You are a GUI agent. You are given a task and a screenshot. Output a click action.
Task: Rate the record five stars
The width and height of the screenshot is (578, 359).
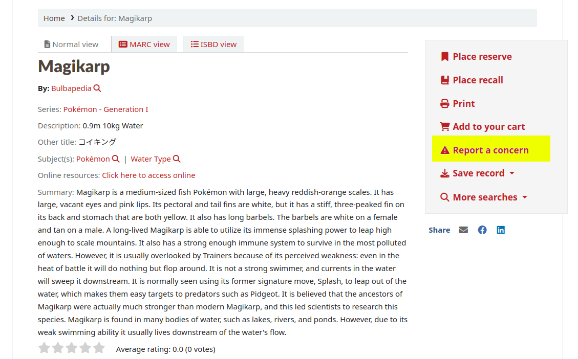point(98,348)
